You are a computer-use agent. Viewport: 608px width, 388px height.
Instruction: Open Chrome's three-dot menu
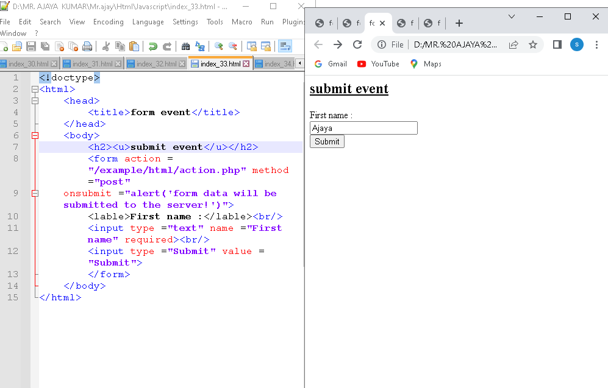596,44
